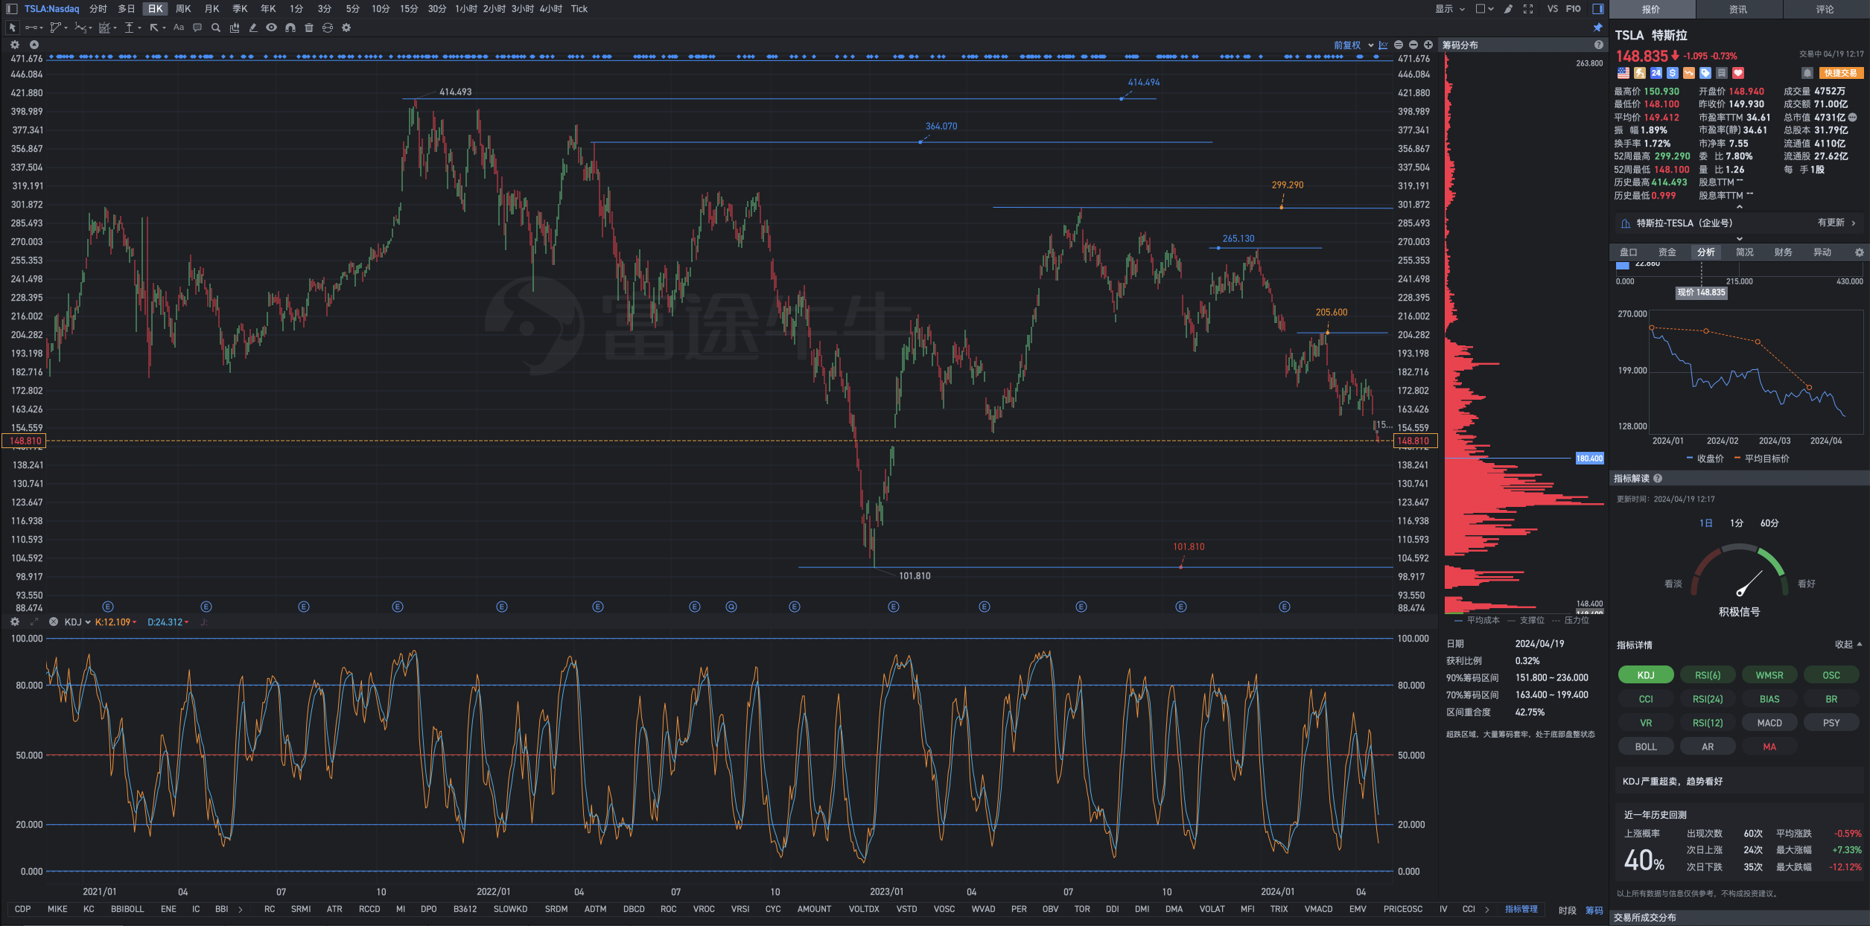The image size is (1870, 926).
Task: Zoom out chart with minus icon
Action: (1413, 45)
